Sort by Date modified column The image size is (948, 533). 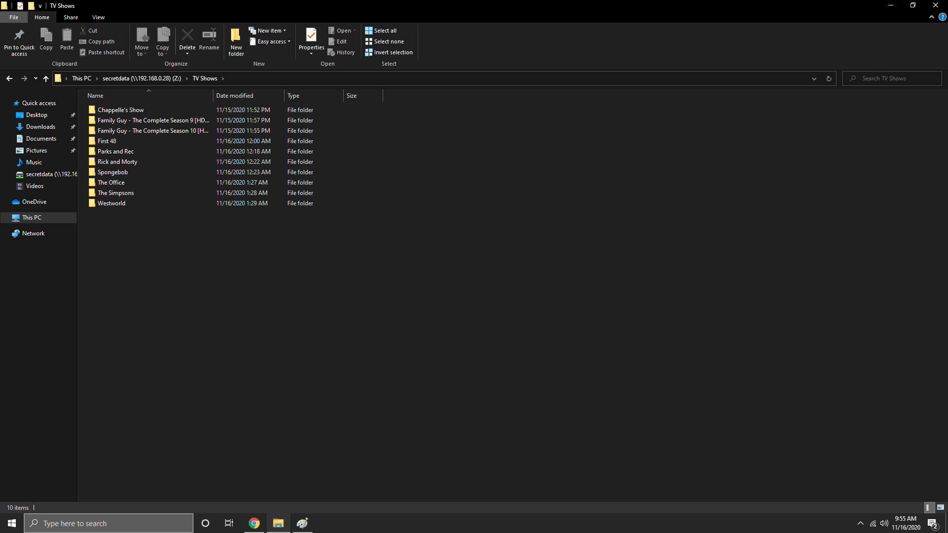(248, 96)
